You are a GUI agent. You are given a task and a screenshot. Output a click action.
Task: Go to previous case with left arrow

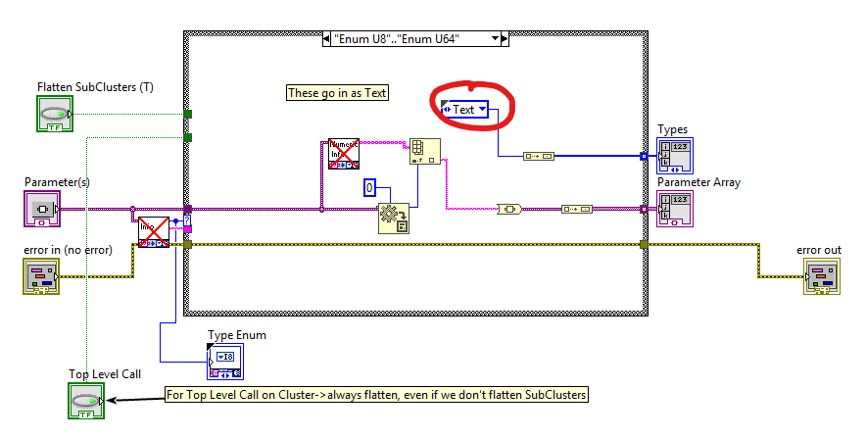(x=327, y=39)
